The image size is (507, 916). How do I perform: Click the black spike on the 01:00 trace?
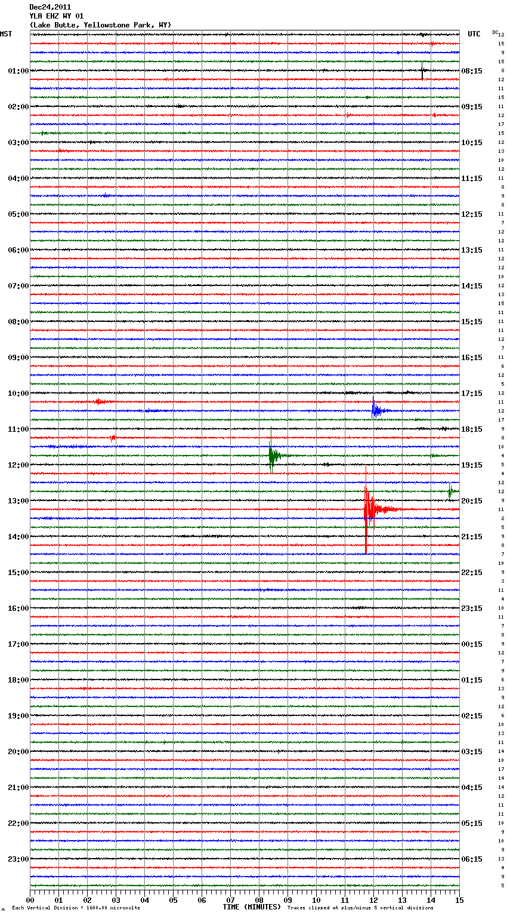pos(422,71)
